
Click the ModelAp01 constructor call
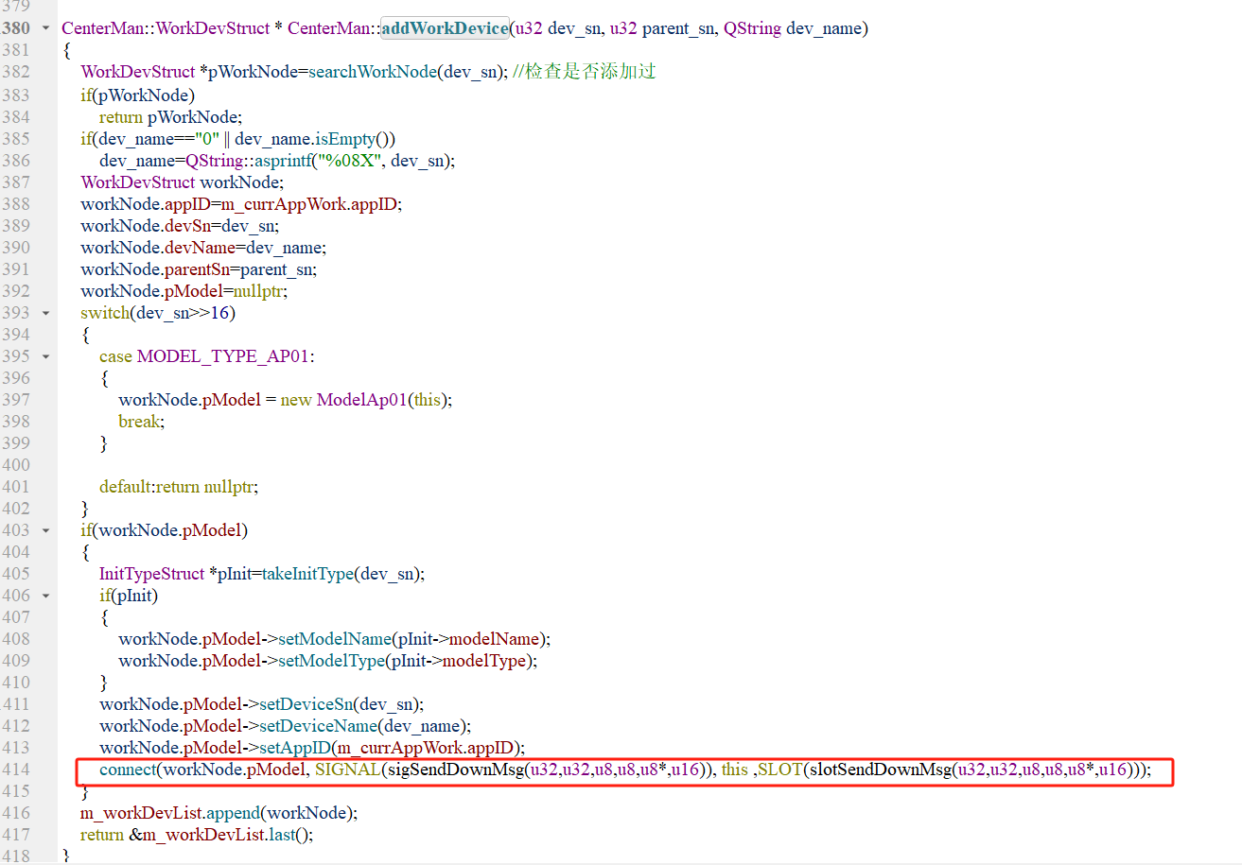[x=361, y=400]
